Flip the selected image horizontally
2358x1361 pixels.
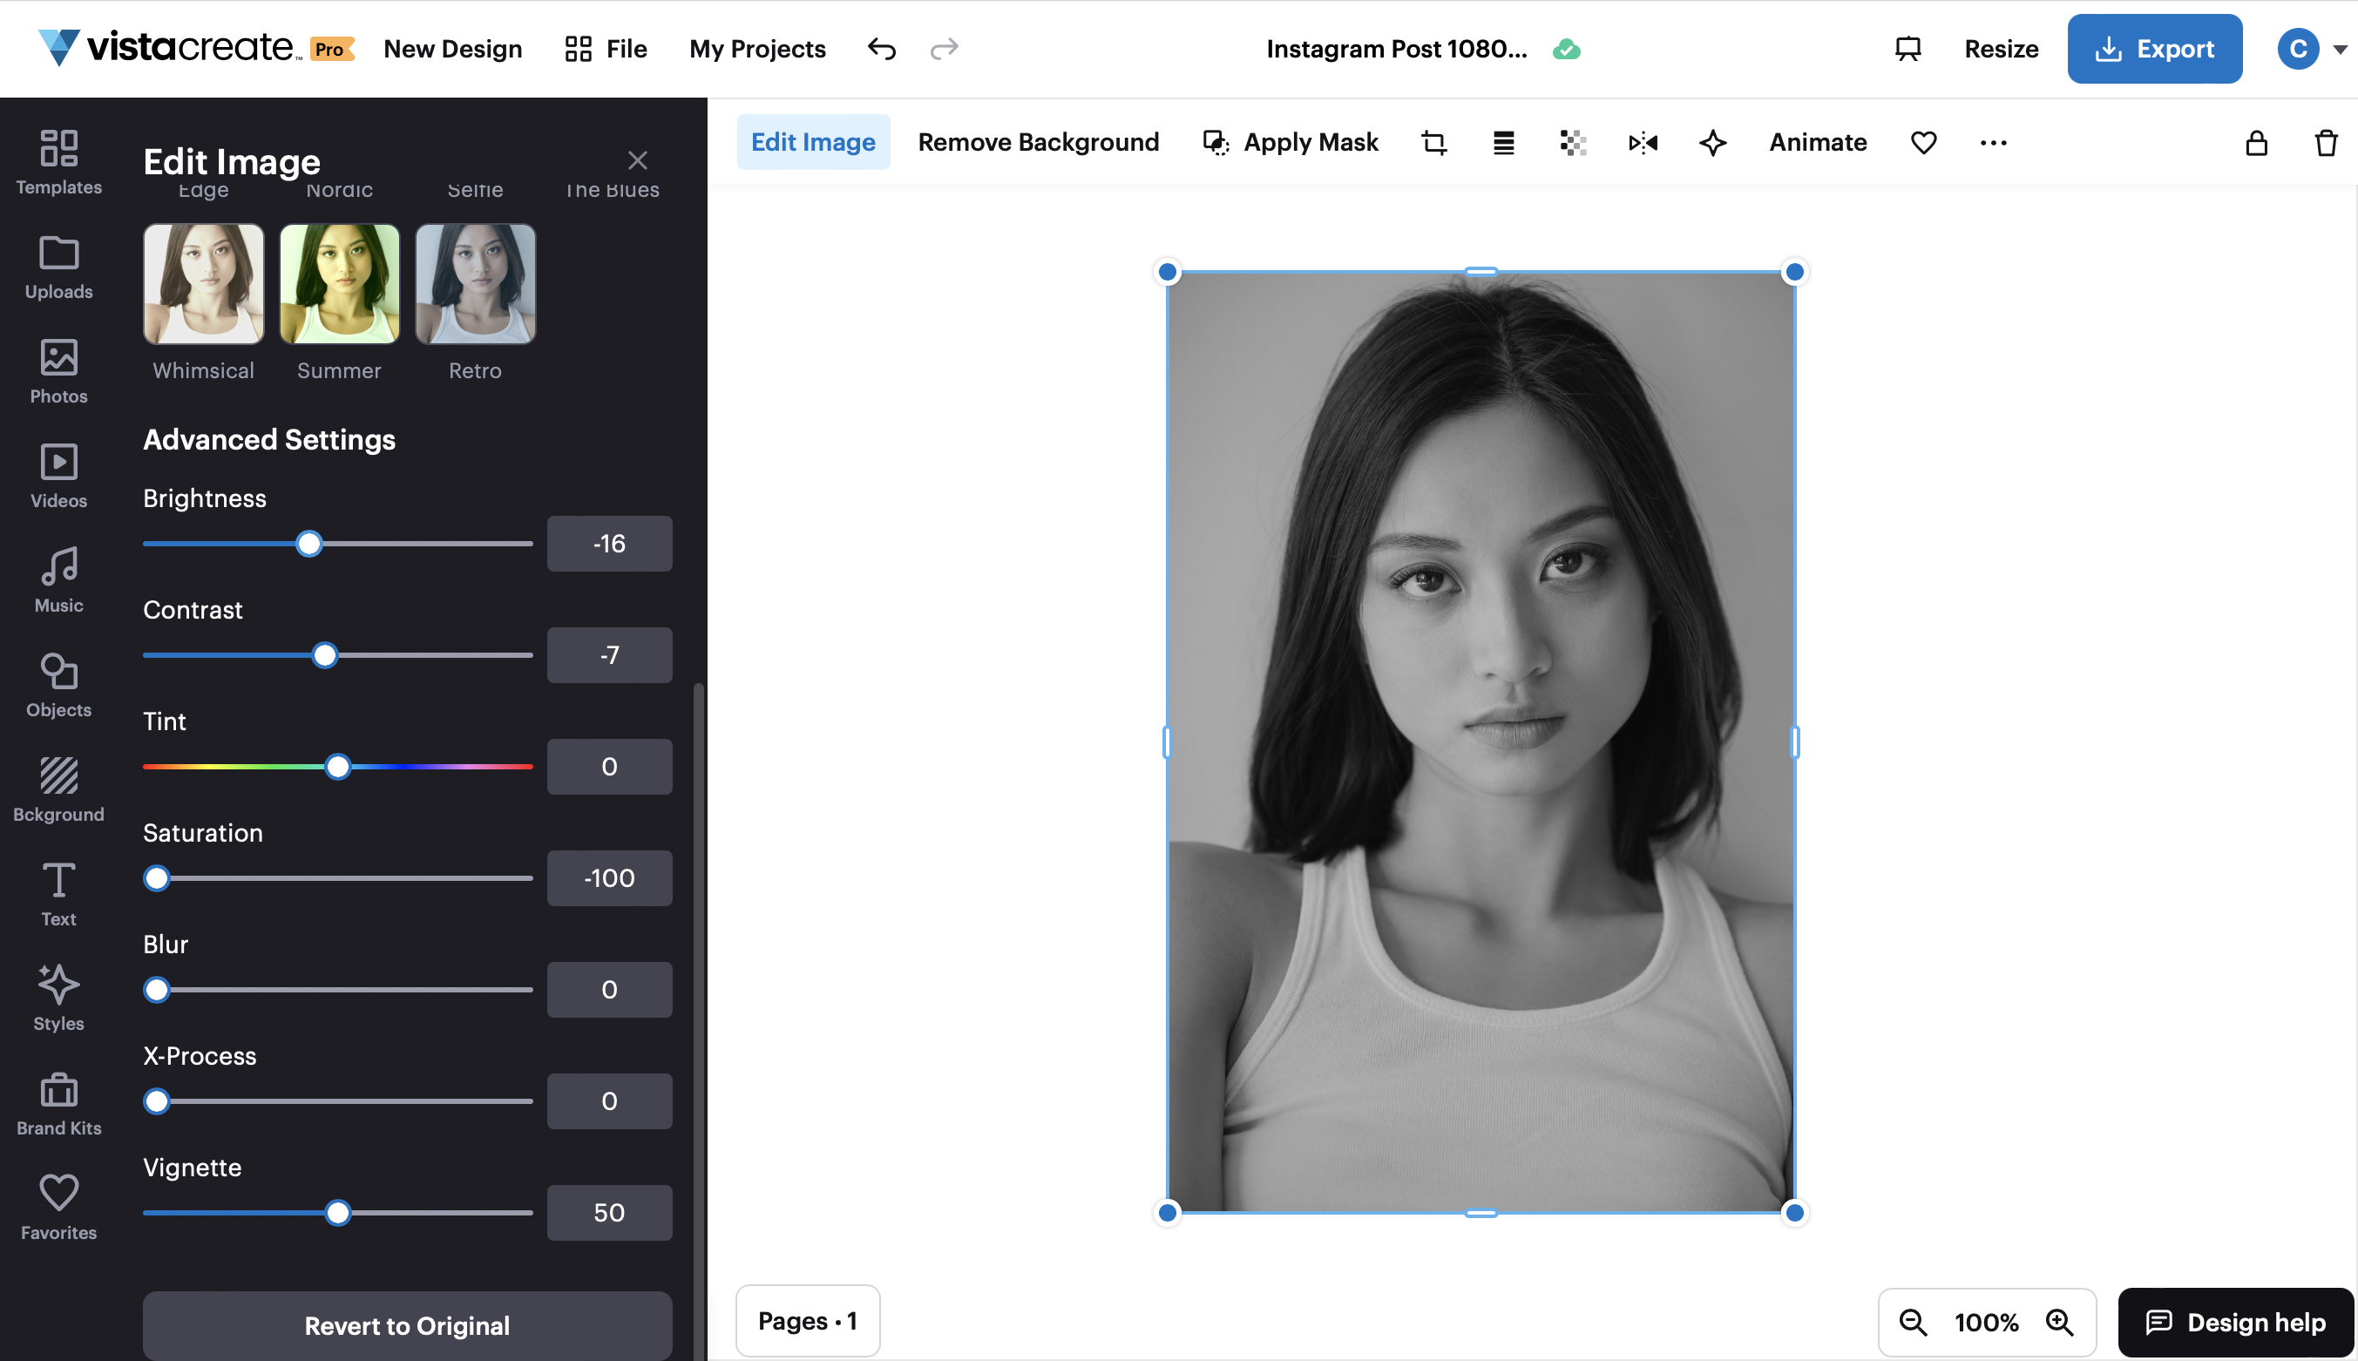[1643, 142]
